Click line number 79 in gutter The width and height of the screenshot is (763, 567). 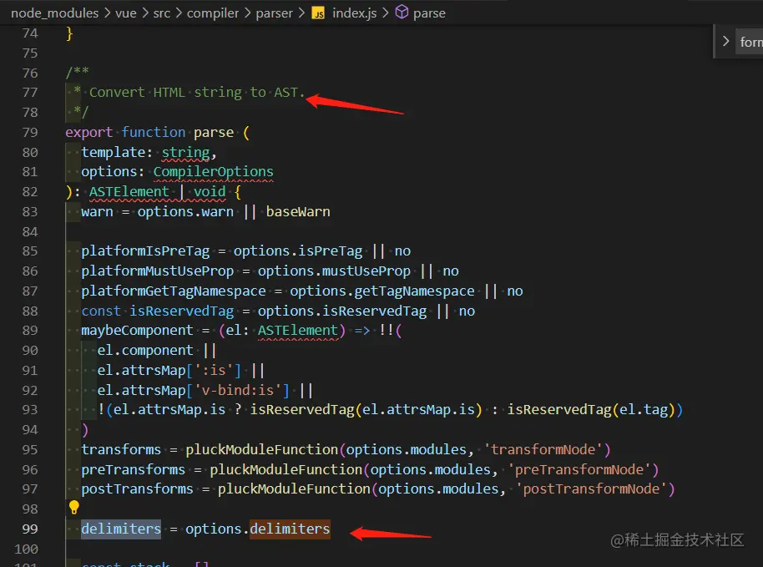click(30, 133)
